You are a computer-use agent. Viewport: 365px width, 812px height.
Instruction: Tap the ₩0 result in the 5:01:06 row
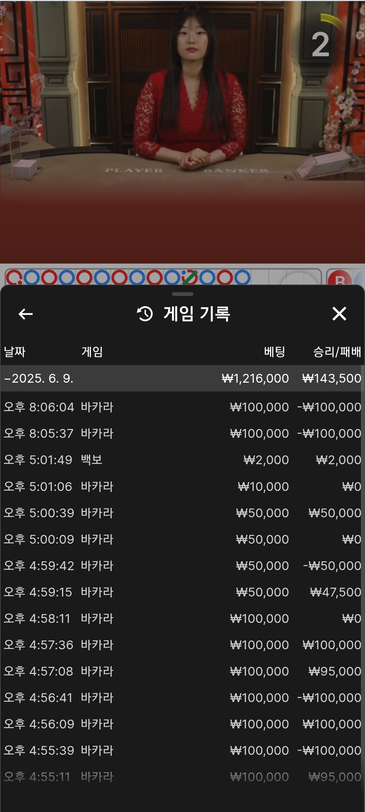(351, 487)
